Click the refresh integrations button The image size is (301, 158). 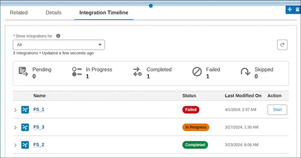click(x=282, y=45)
